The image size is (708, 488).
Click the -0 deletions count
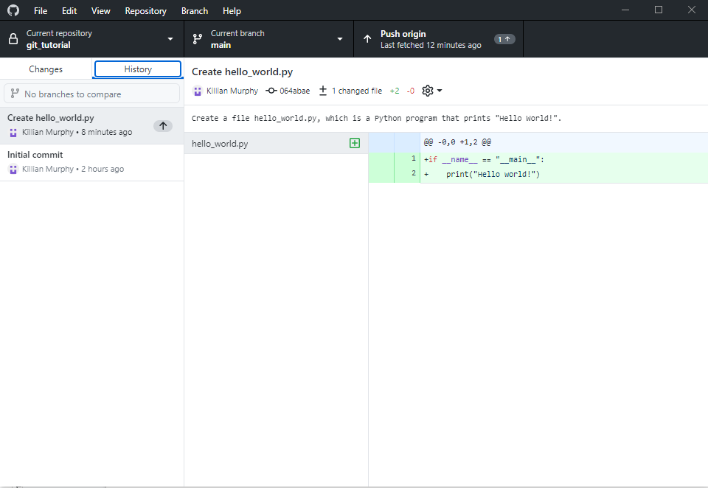pyautogui.click(x=411, y=91)
